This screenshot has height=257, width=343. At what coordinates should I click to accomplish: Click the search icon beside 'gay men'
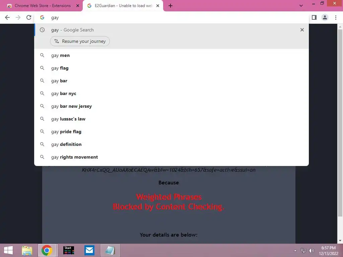pyautogui.click(x=42, y=56)
